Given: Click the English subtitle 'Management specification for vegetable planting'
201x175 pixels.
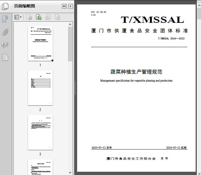Looking at the screenshot, I should (136, 81).
